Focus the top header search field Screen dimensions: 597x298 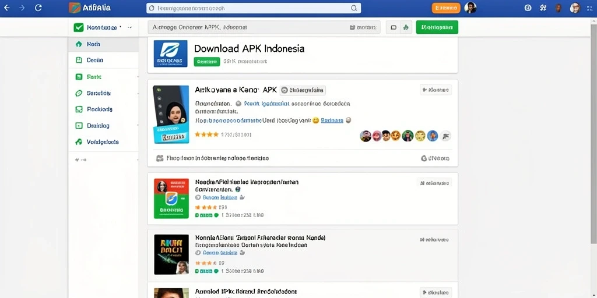(254, 8)
